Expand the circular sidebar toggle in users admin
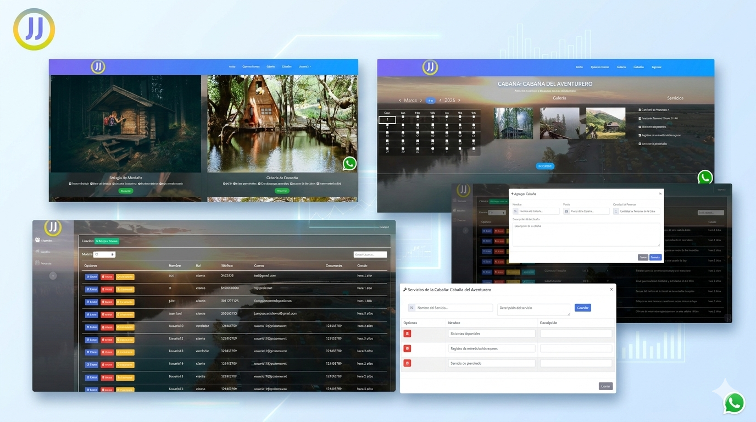This screenshot has width=756, height=422. [x=53, y=276]
